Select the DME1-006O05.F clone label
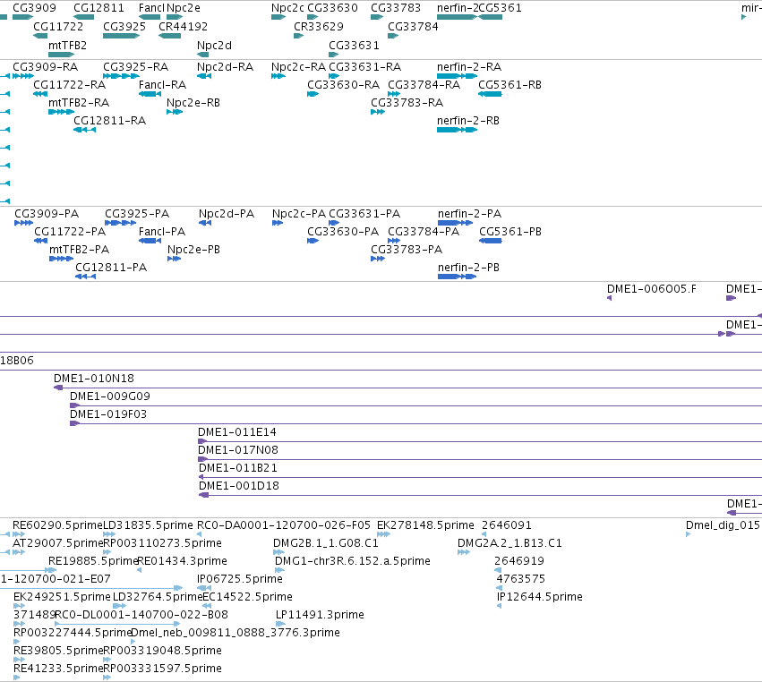The width and height of the screenshot is (762, 682). coord(652,289)
